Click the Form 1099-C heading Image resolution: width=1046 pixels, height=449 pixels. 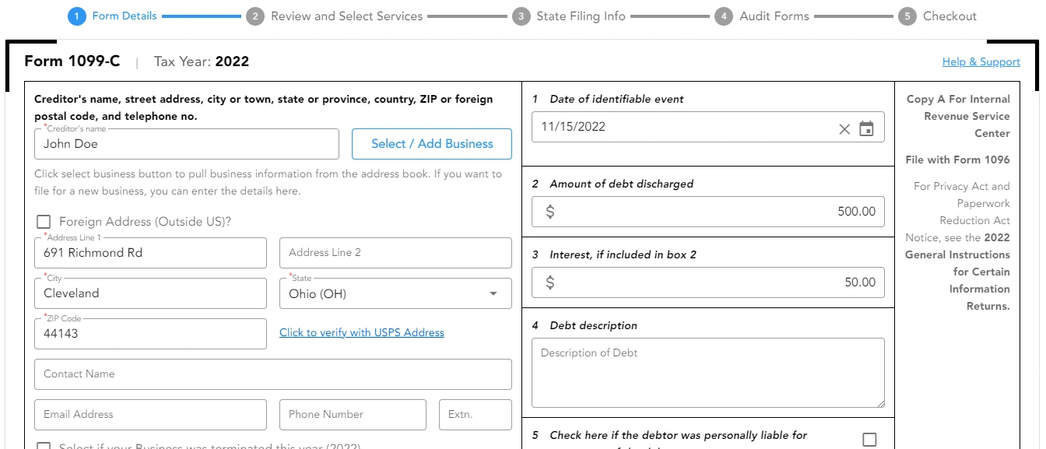click(72, 61)
